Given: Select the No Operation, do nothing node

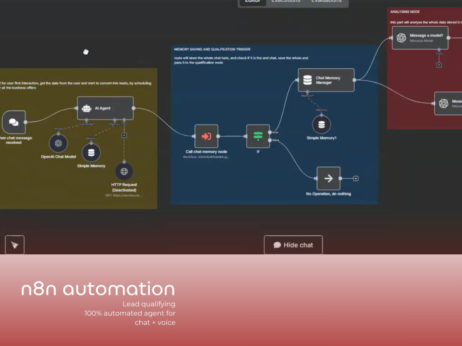Looking at the screenshot, I should (328, 178).
